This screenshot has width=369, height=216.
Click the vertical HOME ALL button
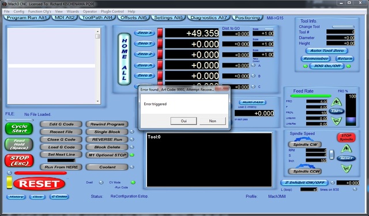125,59
